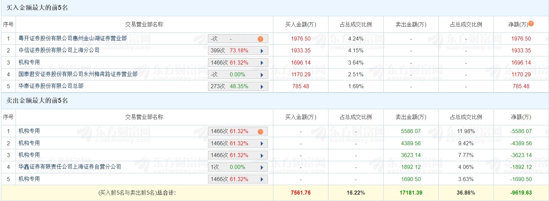This screenshot has height=201, width=549.
Task: Click 1次 0.00% stats box for 华鑫证券
Action: click(x=230, y=167)
